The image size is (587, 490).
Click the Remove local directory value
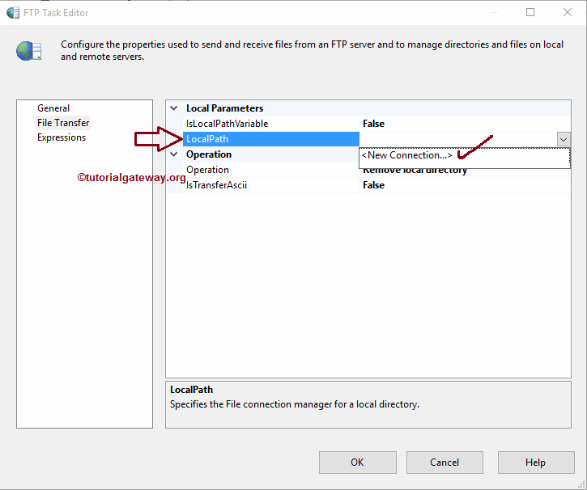[415, 171]
